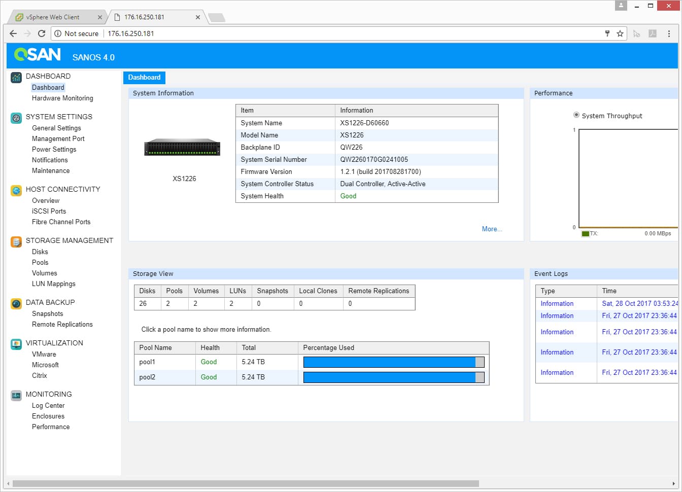Click the Sat, 28 Oct 2017 event log entry
This screenshot has height=492, width=682.
coord(640,304)
